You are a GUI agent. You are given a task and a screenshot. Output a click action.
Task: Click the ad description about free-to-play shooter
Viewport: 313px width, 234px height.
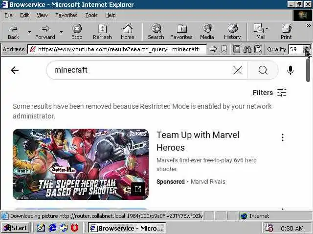click(x=206, y=165)
